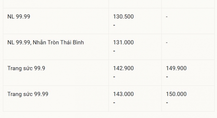The image size is (217, 118).
Task: Click the dash under 143.000
Action: click(x=114, y=103)
